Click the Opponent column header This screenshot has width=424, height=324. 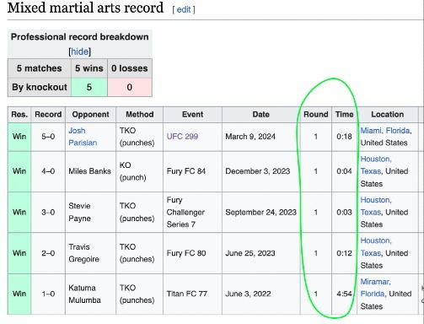[90, 115]
